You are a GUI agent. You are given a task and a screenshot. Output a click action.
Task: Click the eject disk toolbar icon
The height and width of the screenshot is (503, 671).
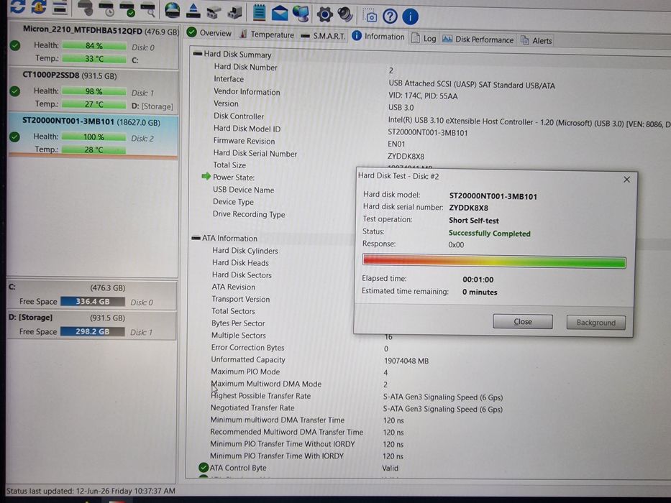coord(193,11)
